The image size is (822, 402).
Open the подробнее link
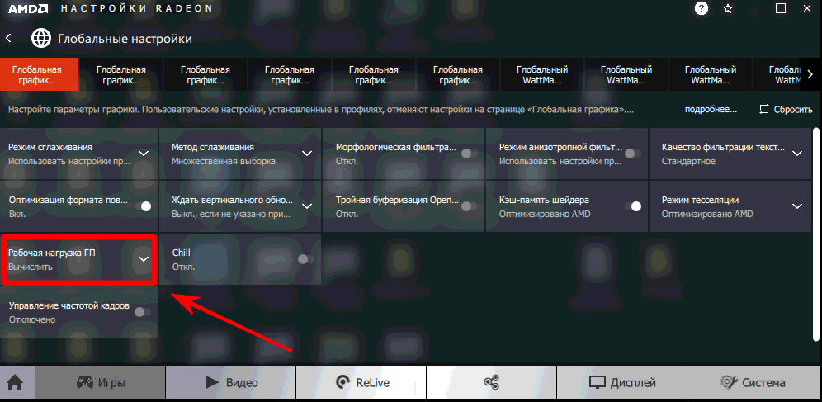[x=711, y=109]
